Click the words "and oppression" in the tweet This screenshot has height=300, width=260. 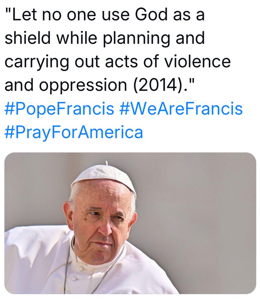tap(66, 85)
